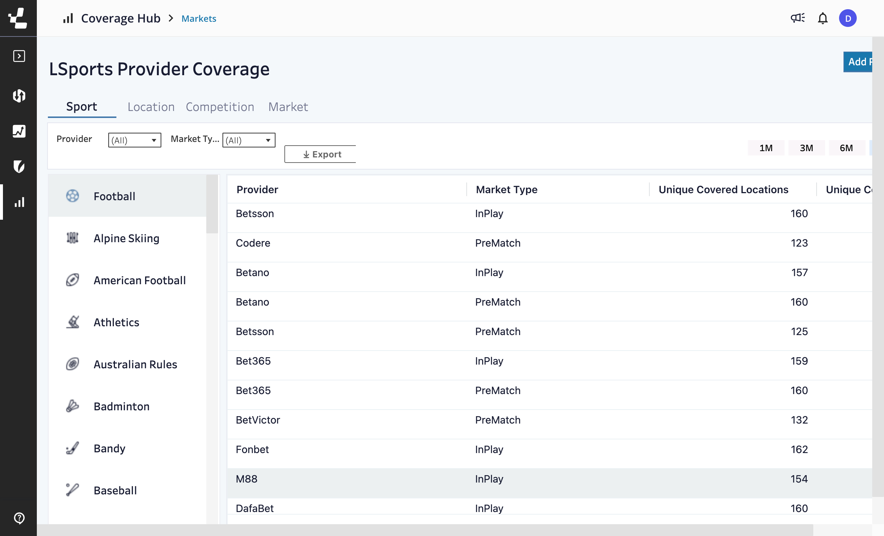Click the sports list vertical scrollbar thumb
This screenshot has width=884, height=536.
pyautogui.click(x=212, y=204)
